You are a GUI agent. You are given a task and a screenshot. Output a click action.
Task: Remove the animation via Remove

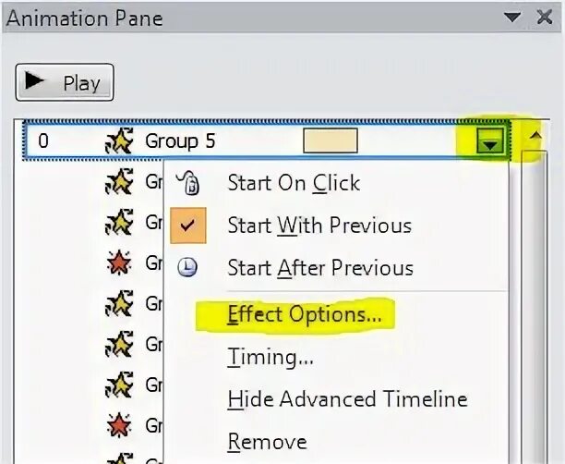tap(267, 442)
